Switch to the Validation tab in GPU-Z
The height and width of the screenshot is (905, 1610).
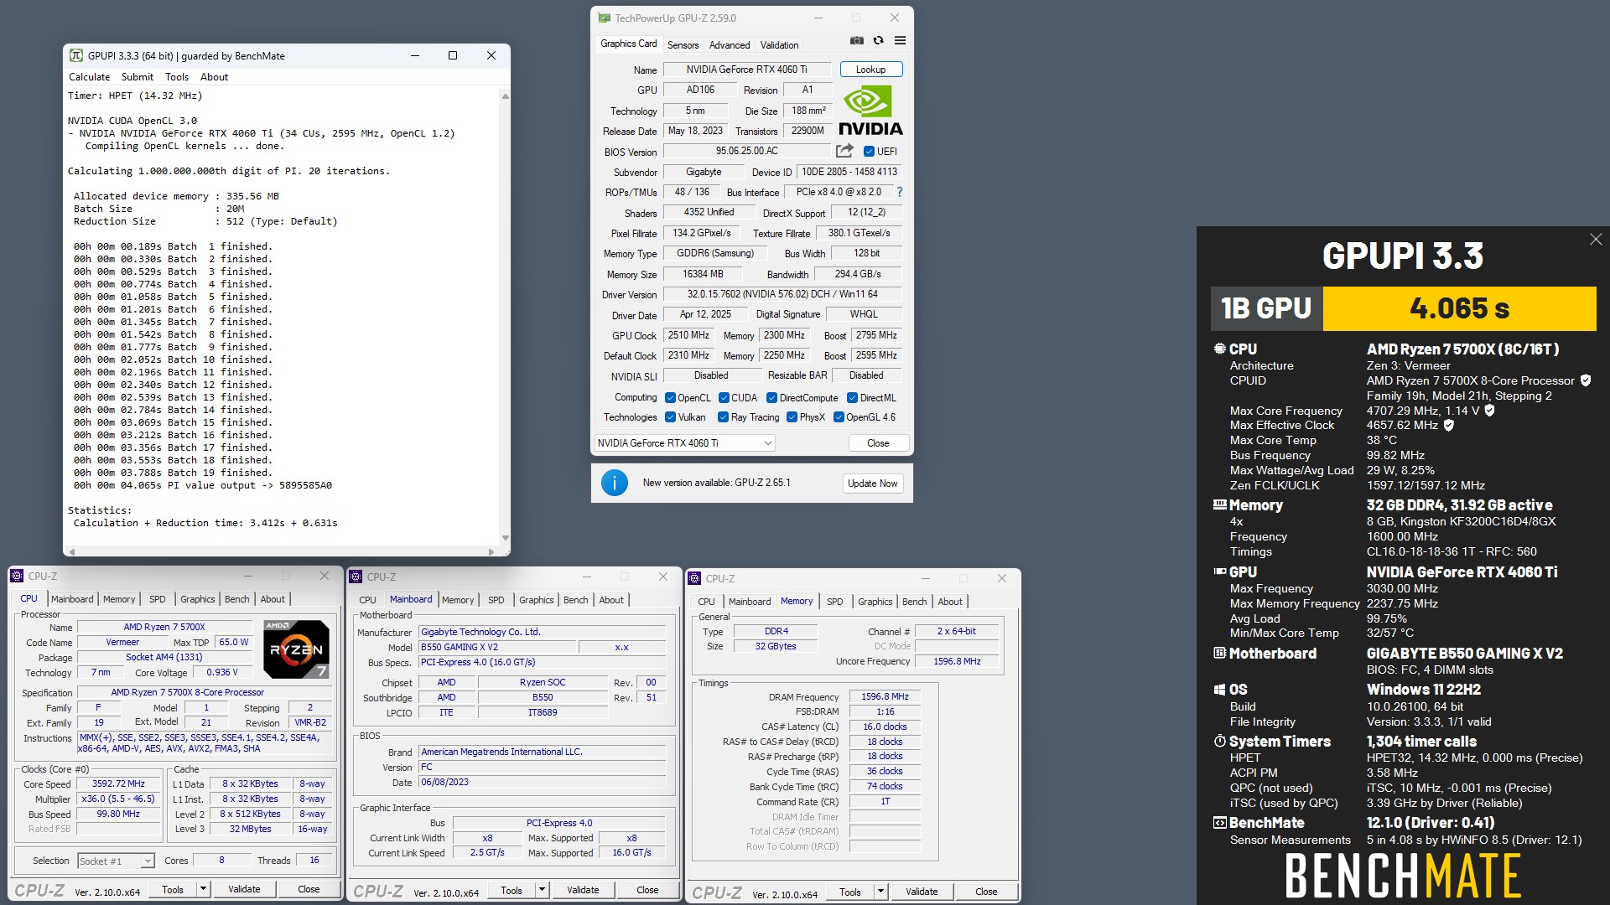pyautogui.click(x=779, y=45)
